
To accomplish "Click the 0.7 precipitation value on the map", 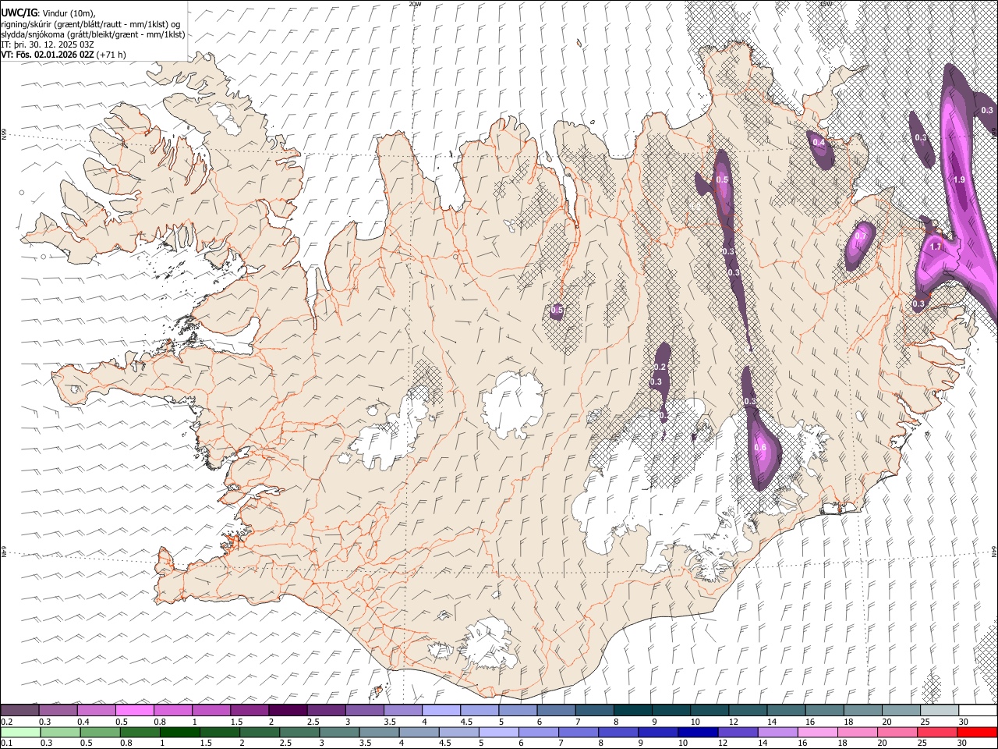I will pos(861,236).
